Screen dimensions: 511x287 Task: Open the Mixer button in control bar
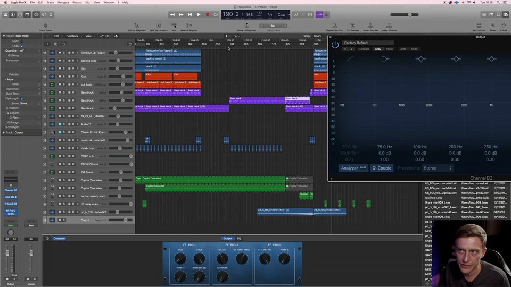pos(43,15)
